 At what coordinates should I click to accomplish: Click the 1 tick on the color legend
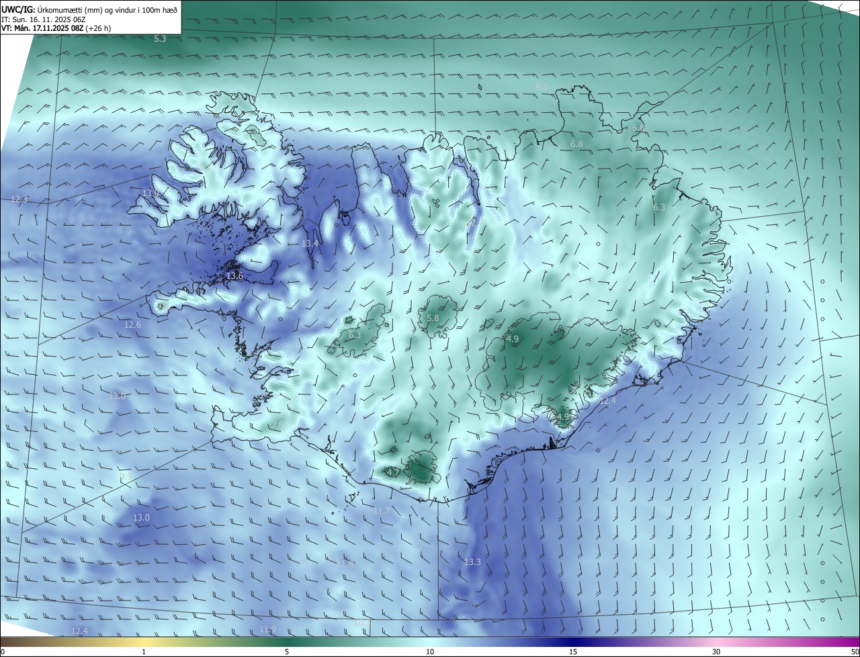pyautogui.click(x=144, y=652)
